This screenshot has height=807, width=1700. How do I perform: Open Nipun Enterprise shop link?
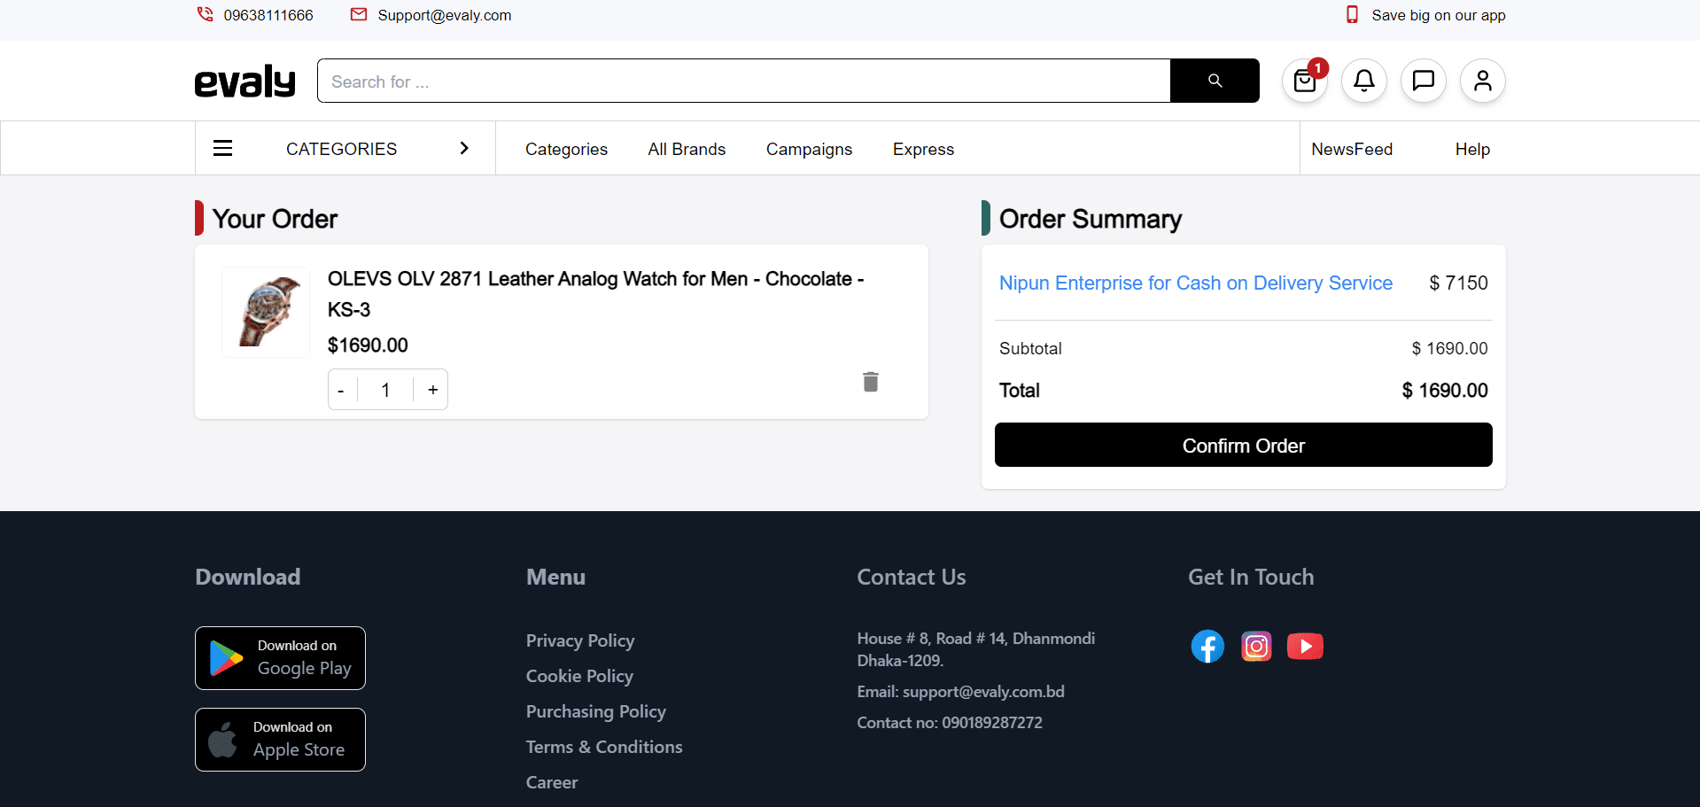[x=1195, y=283]
